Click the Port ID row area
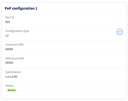128x101 pixels. 64,21
